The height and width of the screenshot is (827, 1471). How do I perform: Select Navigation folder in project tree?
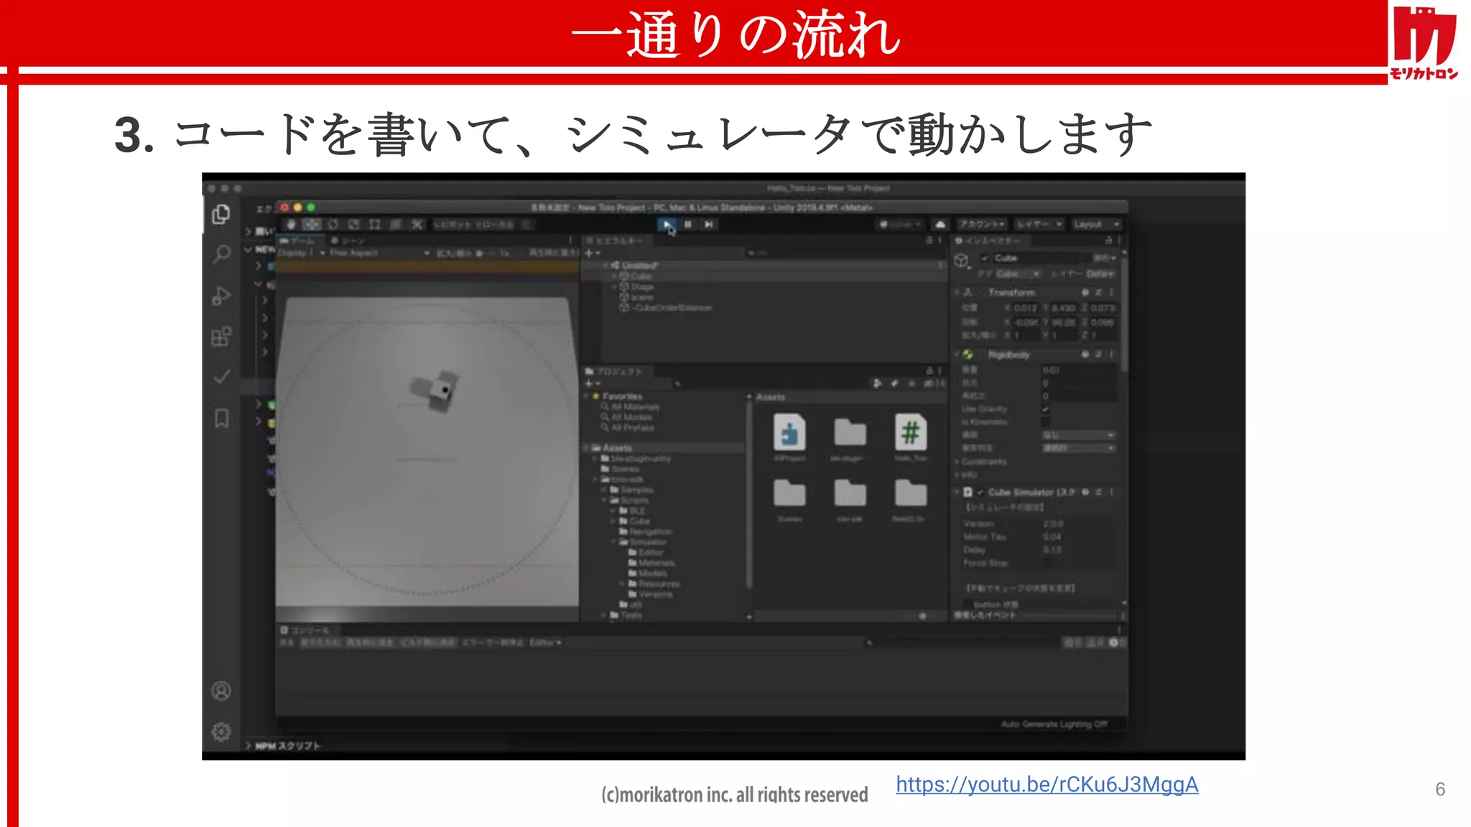point(650,531)
